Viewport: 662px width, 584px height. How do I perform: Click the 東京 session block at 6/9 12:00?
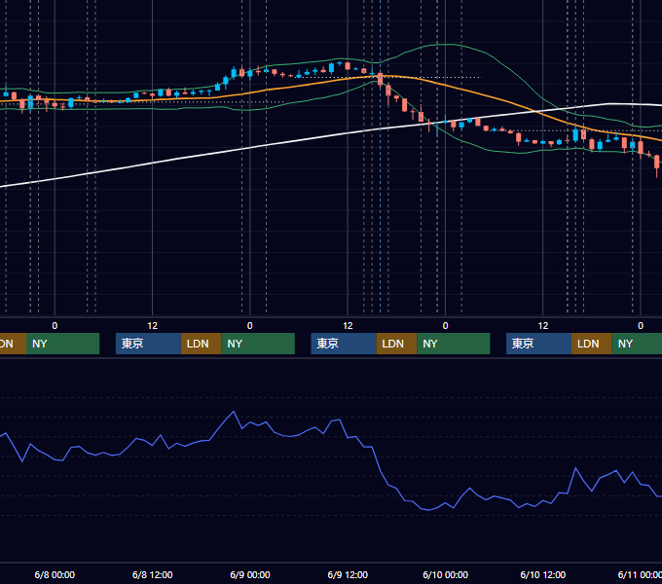click(x=344, y=344)
